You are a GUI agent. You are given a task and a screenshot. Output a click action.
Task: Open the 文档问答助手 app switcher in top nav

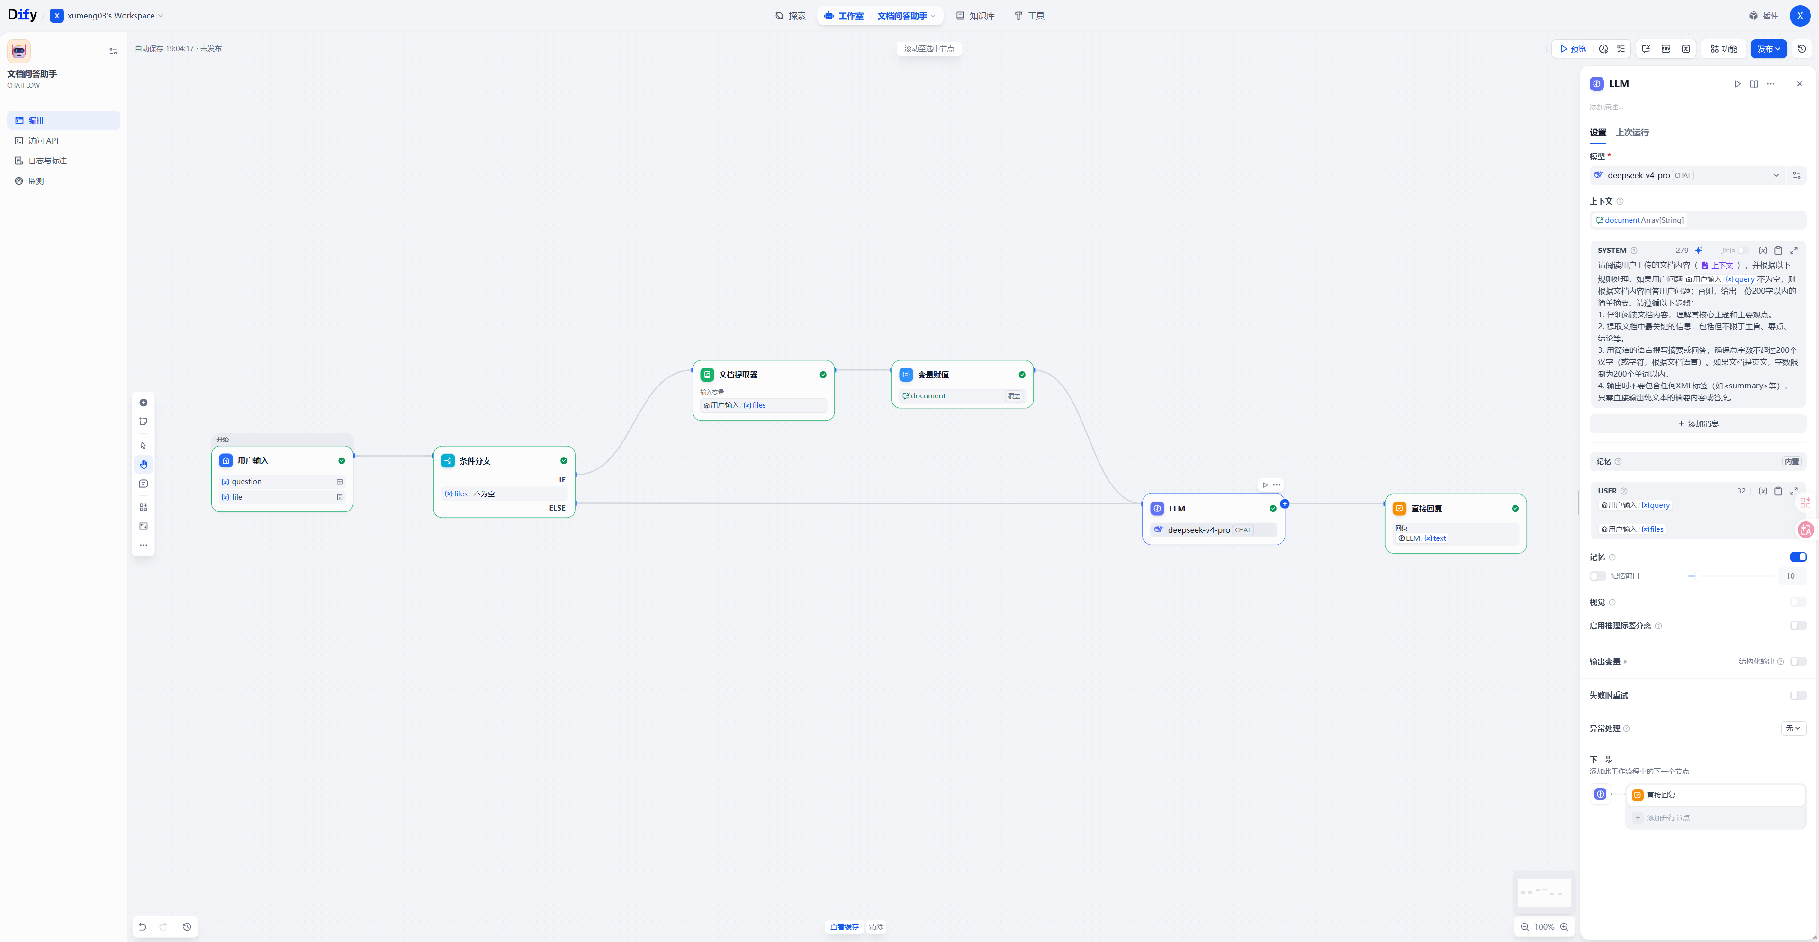906,16
